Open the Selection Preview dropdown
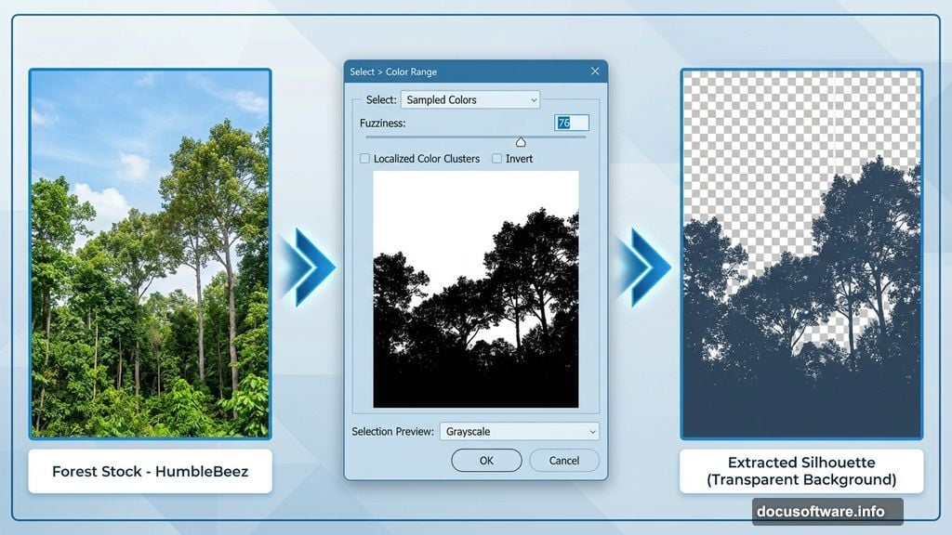Image resolution: width=952 pixels, height=535 pixels. tap(519, 431)
